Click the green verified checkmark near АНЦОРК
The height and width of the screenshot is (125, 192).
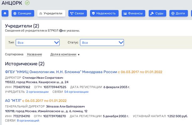(27, 3)
